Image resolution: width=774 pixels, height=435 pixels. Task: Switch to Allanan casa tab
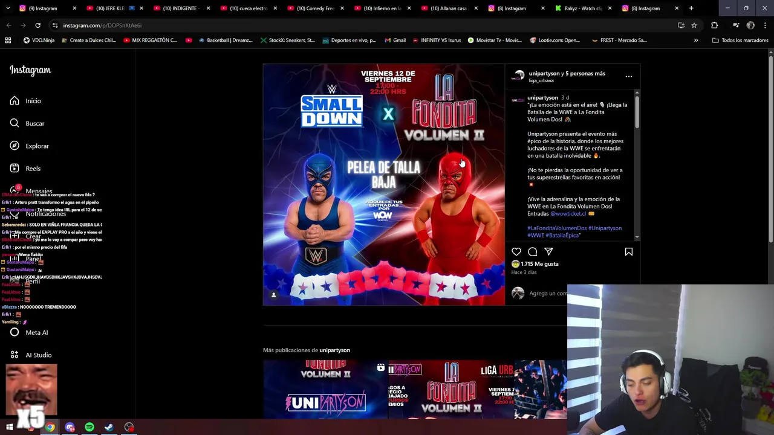[x=448, y=8]
